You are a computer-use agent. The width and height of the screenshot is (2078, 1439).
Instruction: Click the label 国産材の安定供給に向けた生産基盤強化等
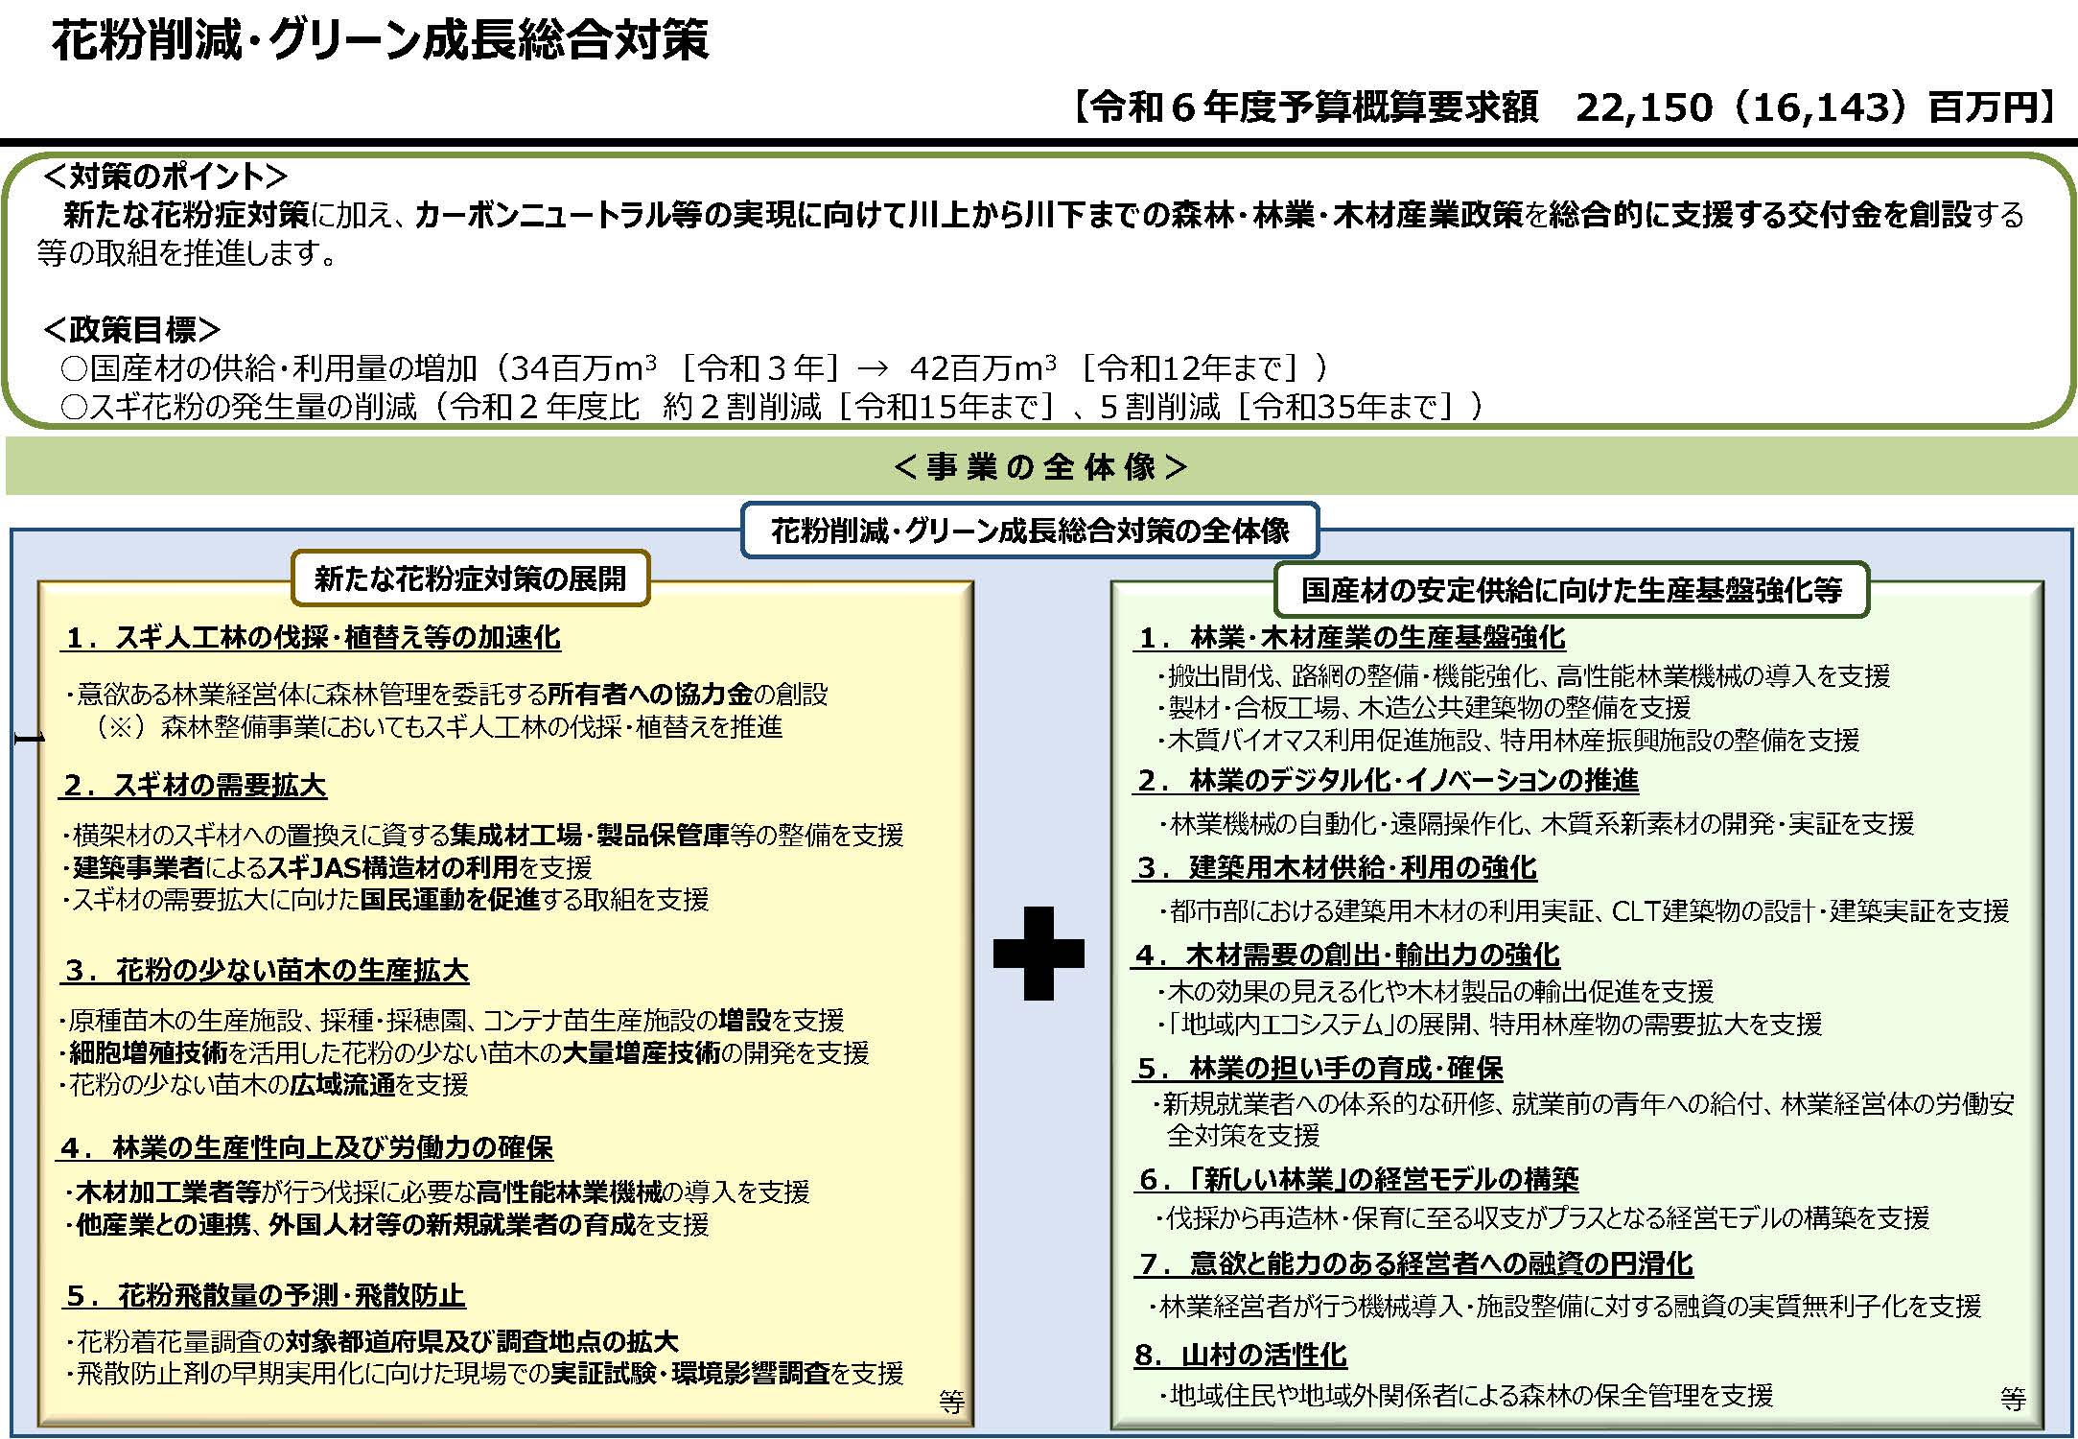(x=1572, y=590)
